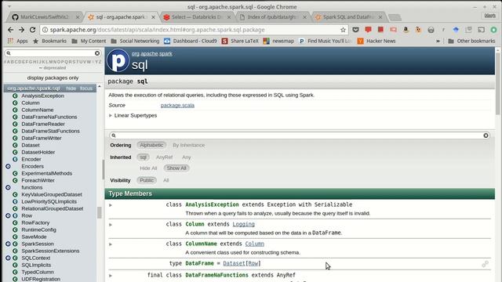The height and width of the screenshot is (282, 502).
Task: Expand the DataFrameNaFunctions class entry
Action: click(x=111, y=275)
